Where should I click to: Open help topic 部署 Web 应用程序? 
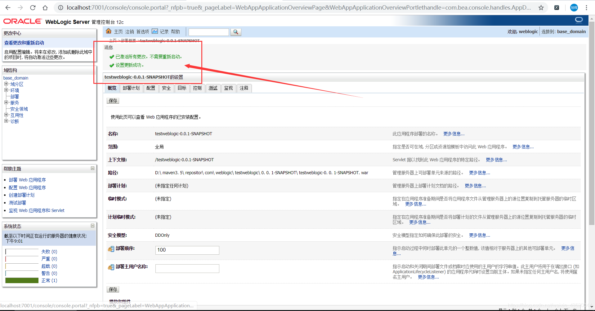click(x=27, y=180)
